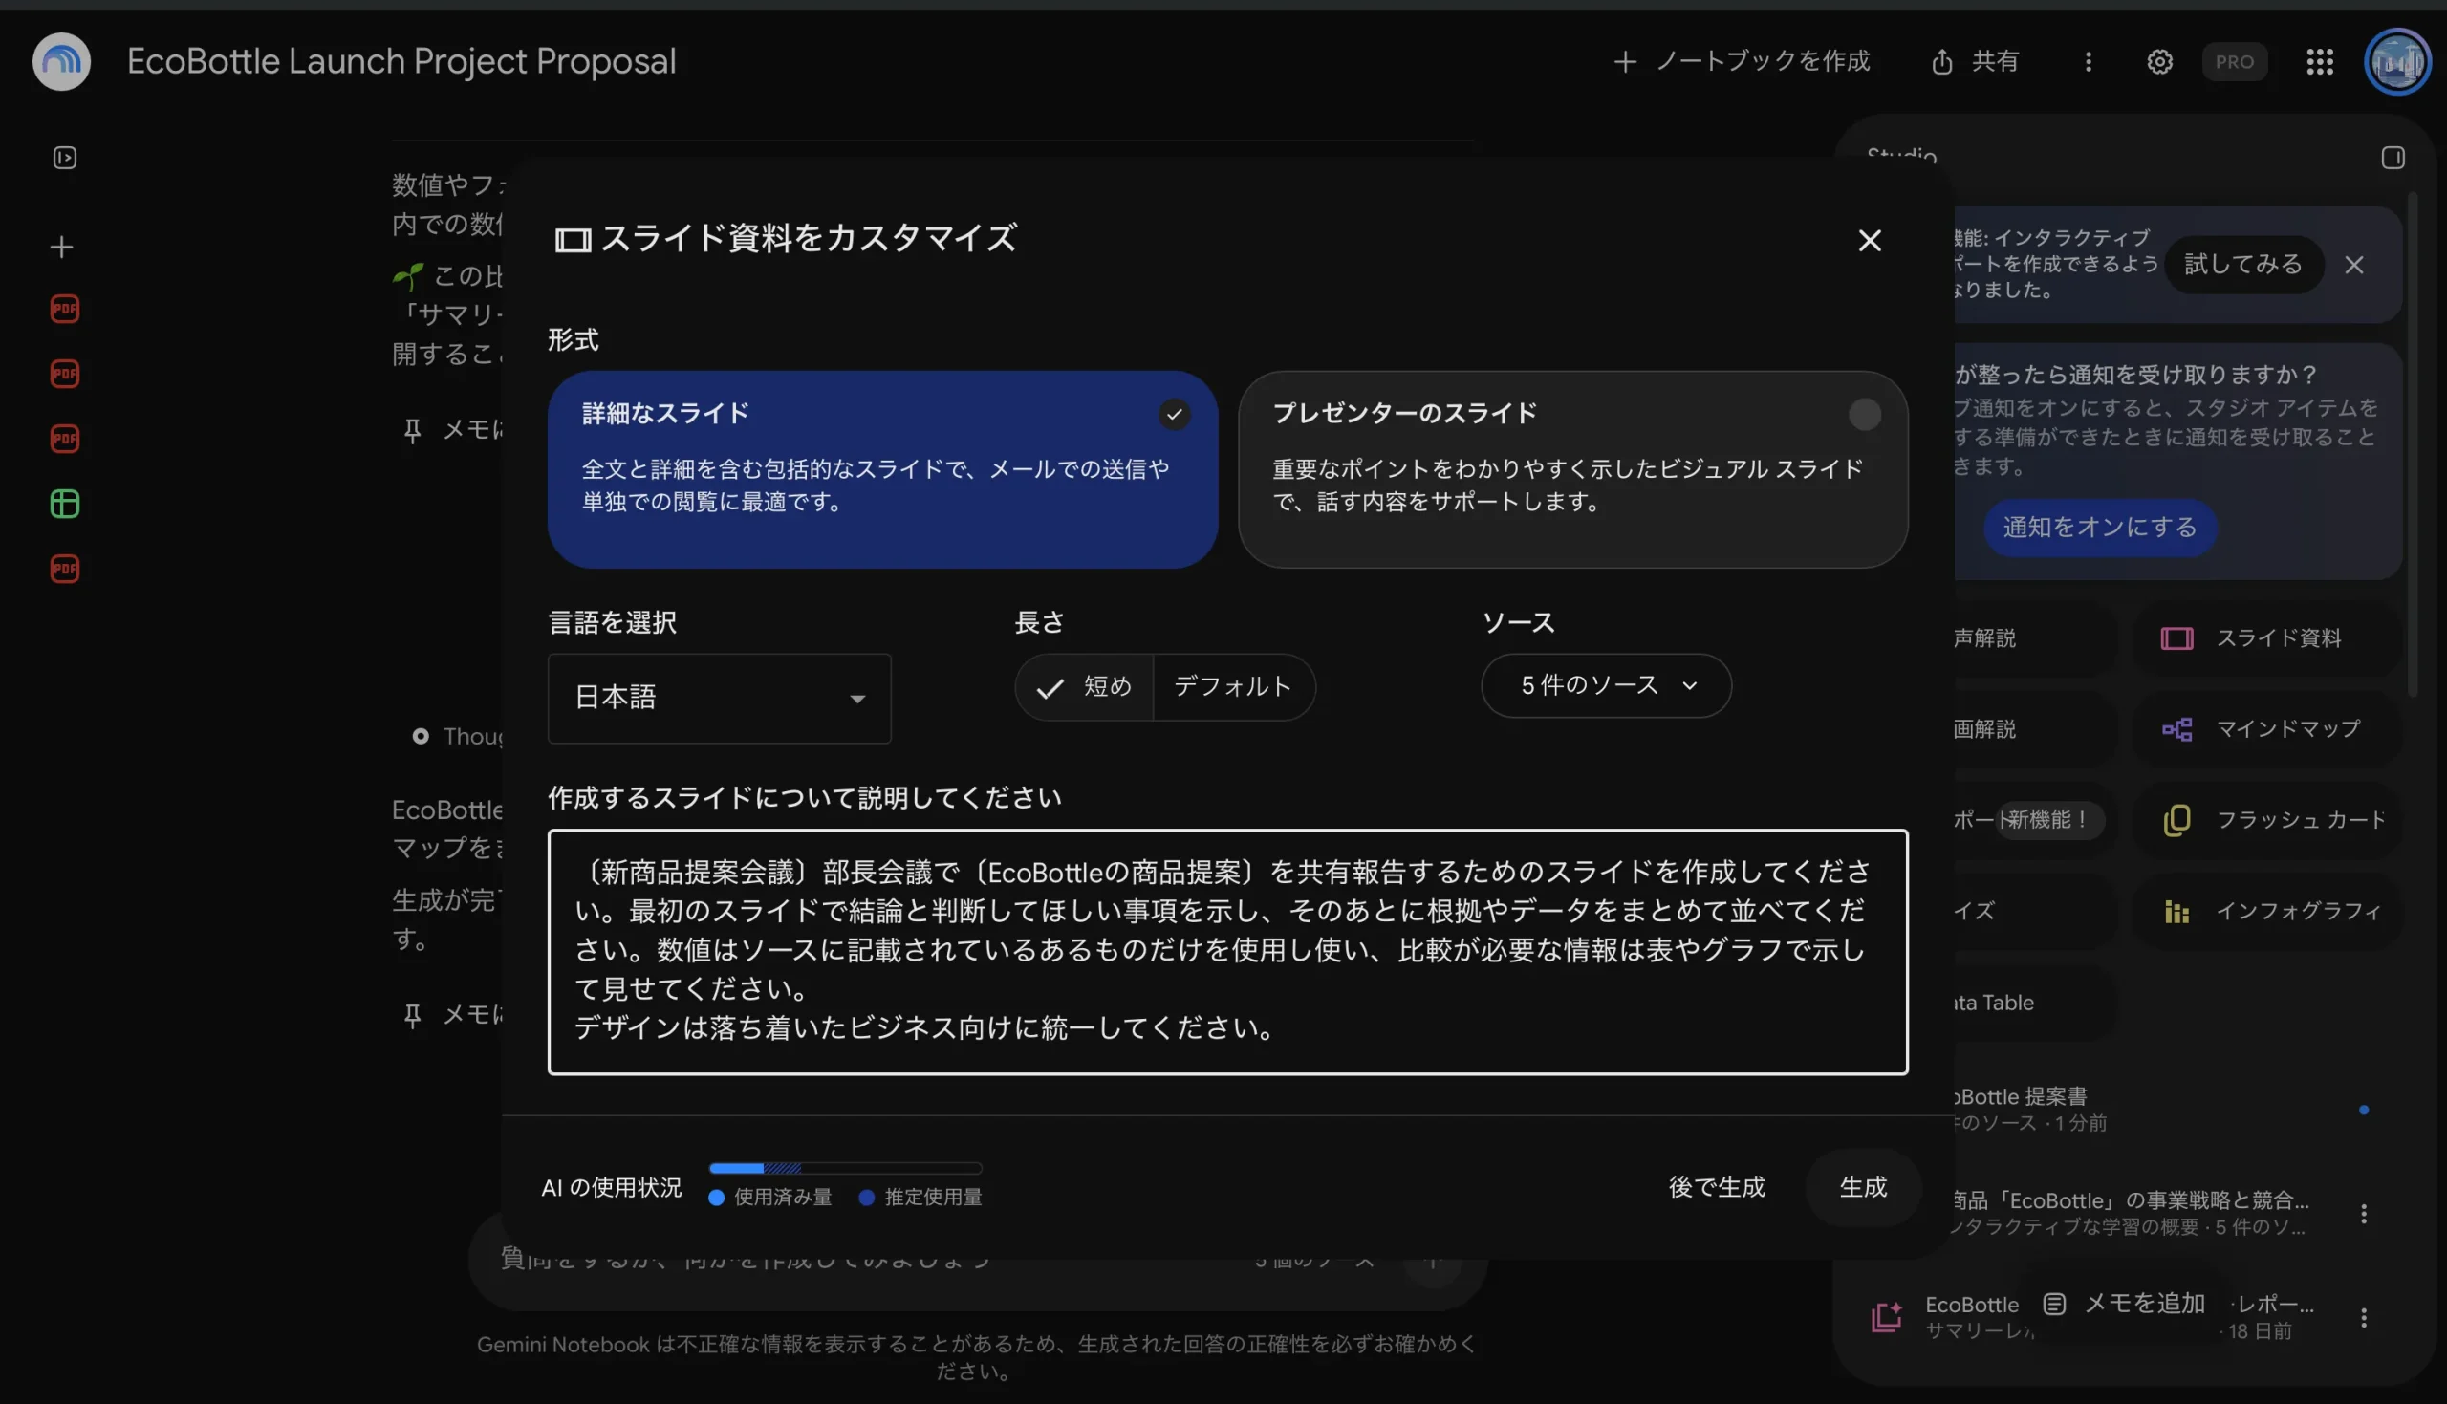Add a source with the plus icon

(62, 247)
